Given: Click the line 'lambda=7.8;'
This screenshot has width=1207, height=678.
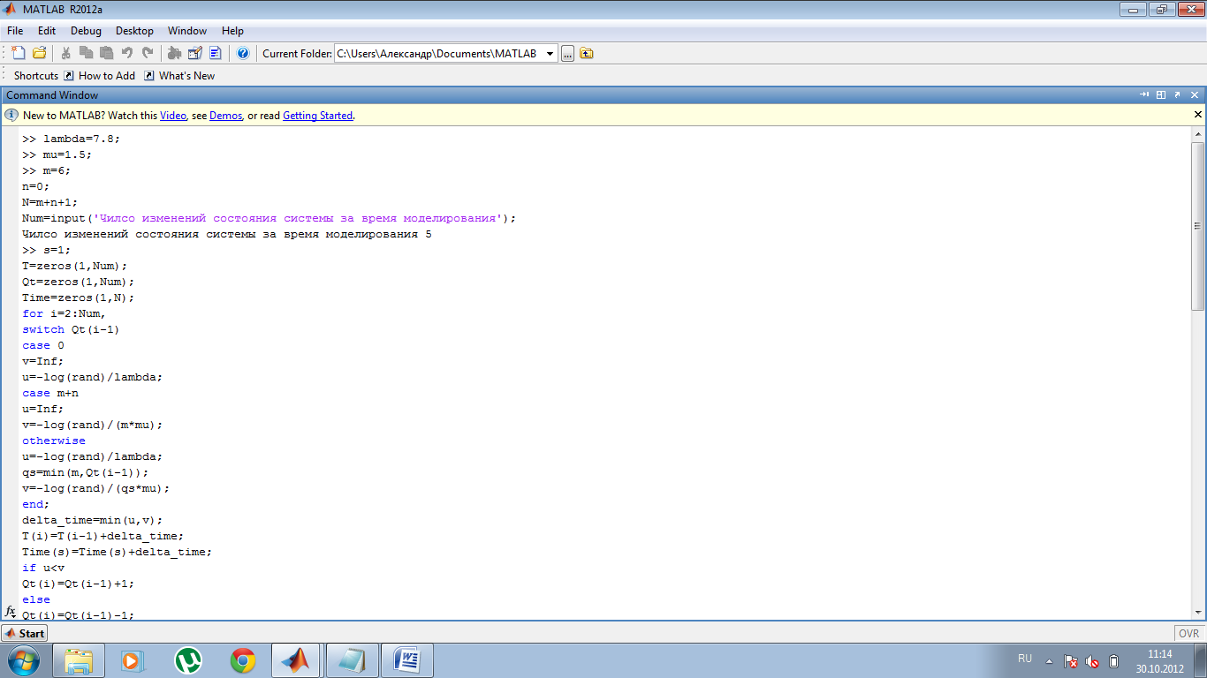Looking at the screenshot, I should pyautogui.click(x=81, y=139).
